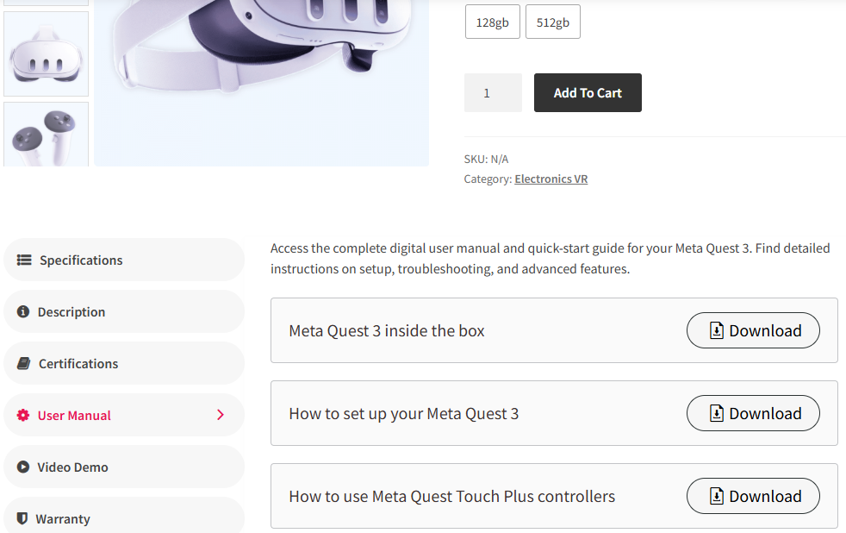Click the Video Demo play icon

(x=22, y=467)
